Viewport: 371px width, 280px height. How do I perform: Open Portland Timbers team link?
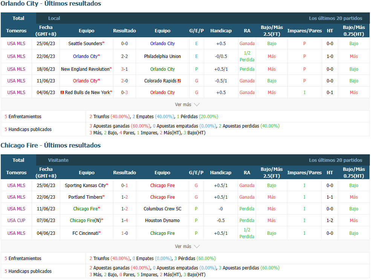pos(85,197)
